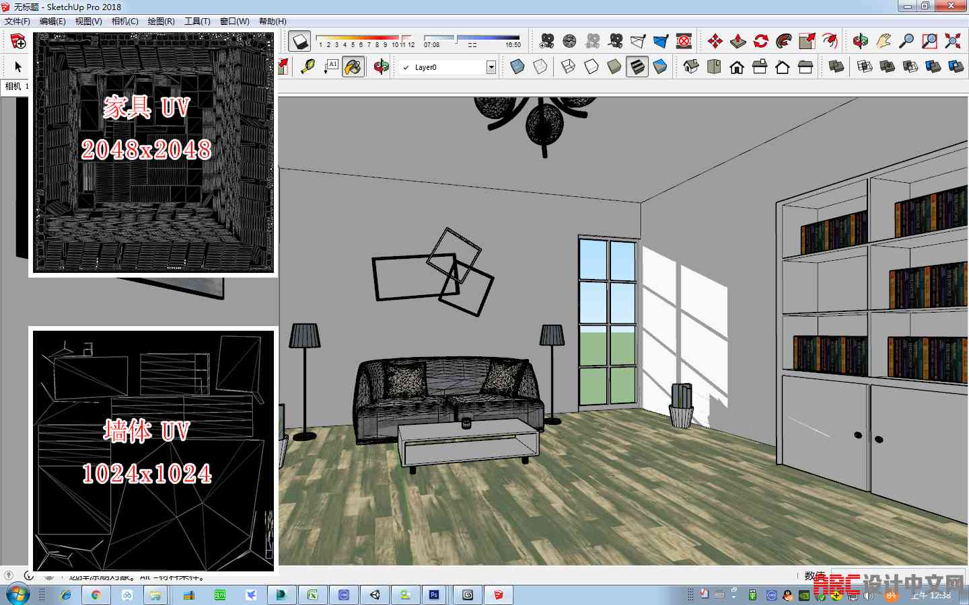This screenshot has height=605, width=969.
Task: Click the Zoom Extents icon
Action: [x=952, y=41]
